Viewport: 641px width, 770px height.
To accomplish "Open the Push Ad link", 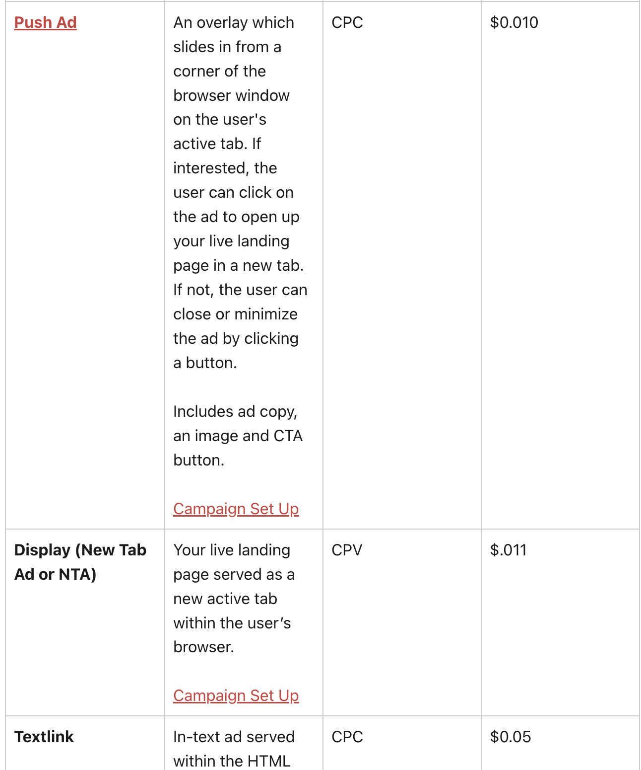I will click(45, 23).
